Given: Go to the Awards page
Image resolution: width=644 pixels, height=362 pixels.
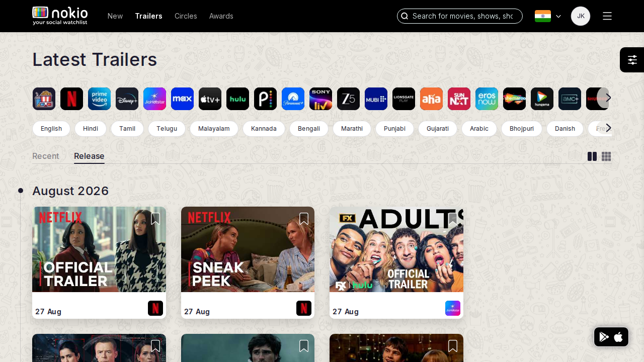Looking at the screenshot, I should click(221, 16).
